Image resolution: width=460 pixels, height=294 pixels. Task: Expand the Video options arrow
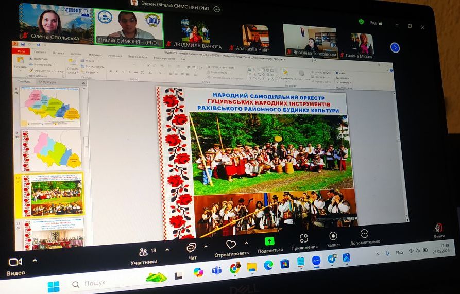pyautogui.click(x=35, y=261)
